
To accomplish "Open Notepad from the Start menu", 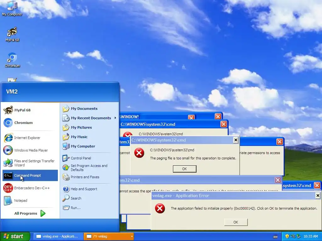I will [x=30, y=201].
